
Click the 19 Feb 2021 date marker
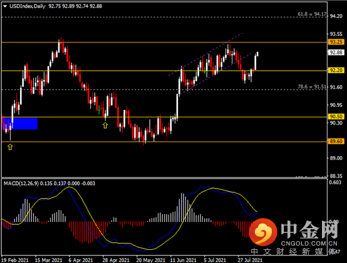15,260
